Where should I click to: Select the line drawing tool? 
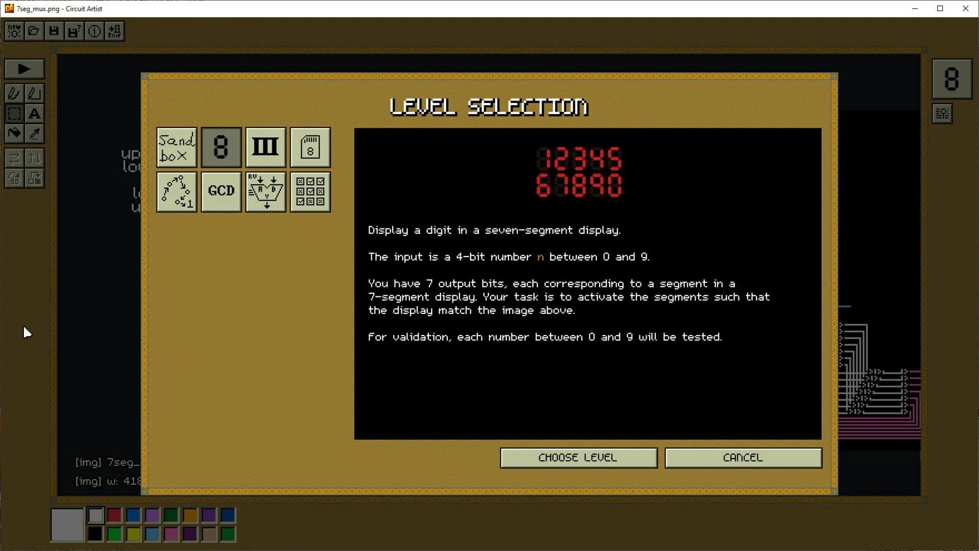click(34, 93)
